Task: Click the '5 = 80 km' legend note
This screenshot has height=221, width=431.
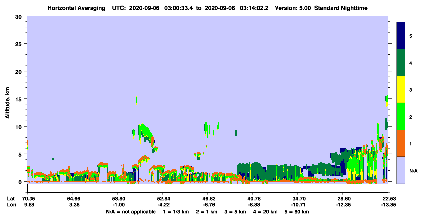Action: point(297,212)
